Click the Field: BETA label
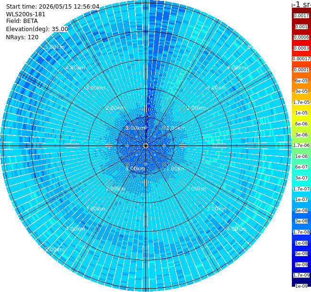This screenshot has height=292, width=311. pos(22,21)
